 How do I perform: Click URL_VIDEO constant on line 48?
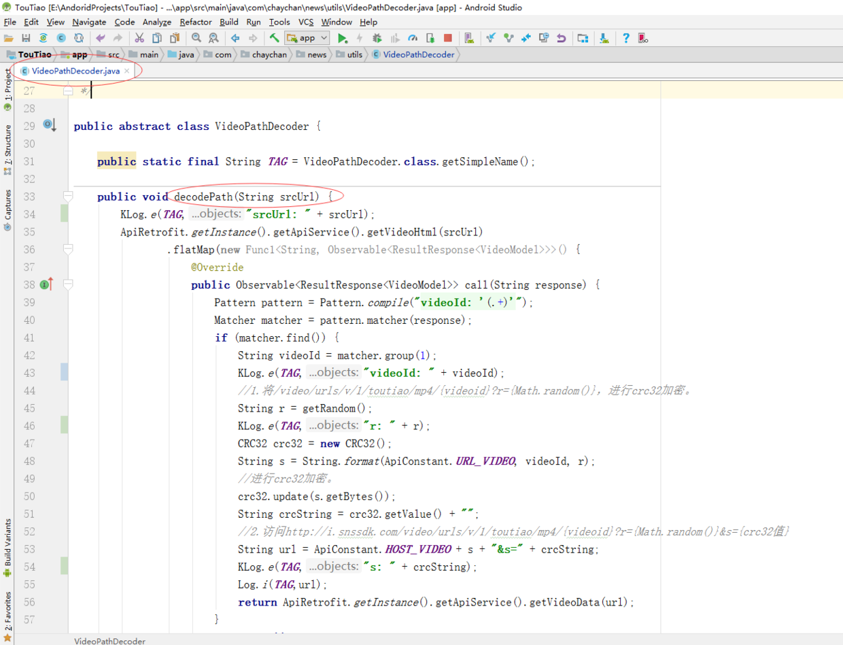(x=485, y=461)
